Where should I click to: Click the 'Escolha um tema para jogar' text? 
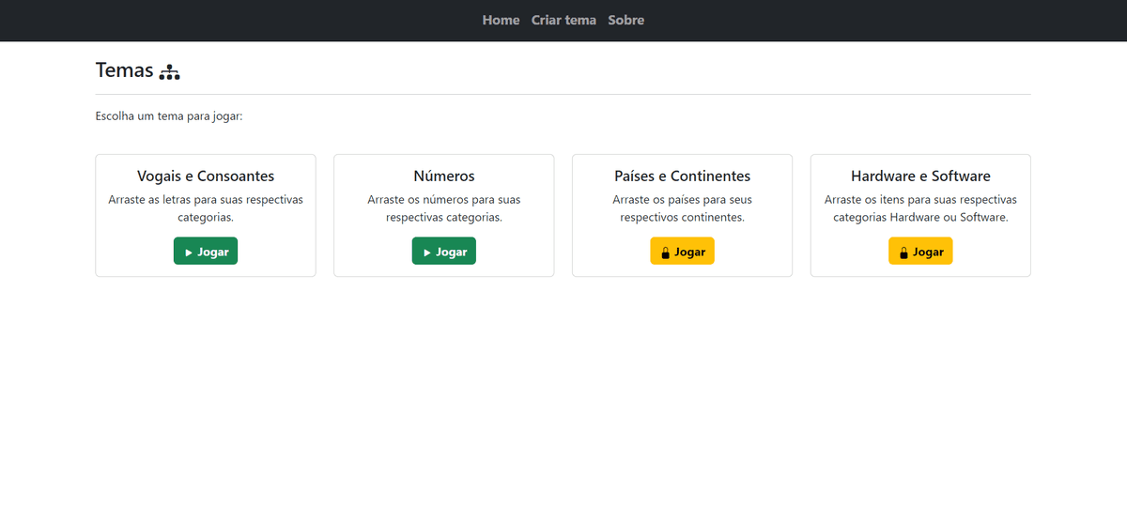(169, 116)
